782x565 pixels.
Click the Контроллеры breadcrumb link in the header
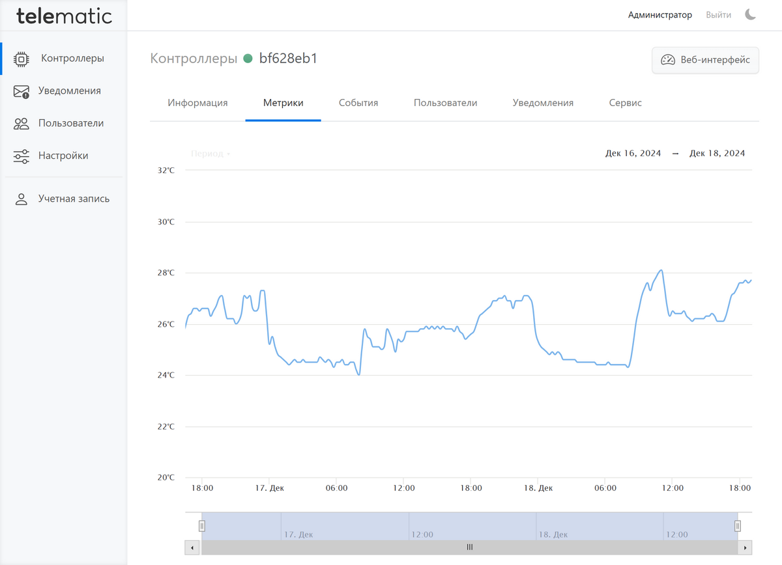click(194, 59)
